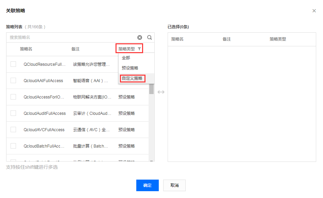Click the clear search circle-x icon
This screenshot has width=323, height=198.
click(x=140, y=37)
